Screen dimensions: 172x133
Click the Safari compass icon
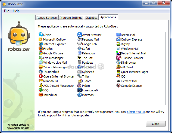[x=80, y=48]
